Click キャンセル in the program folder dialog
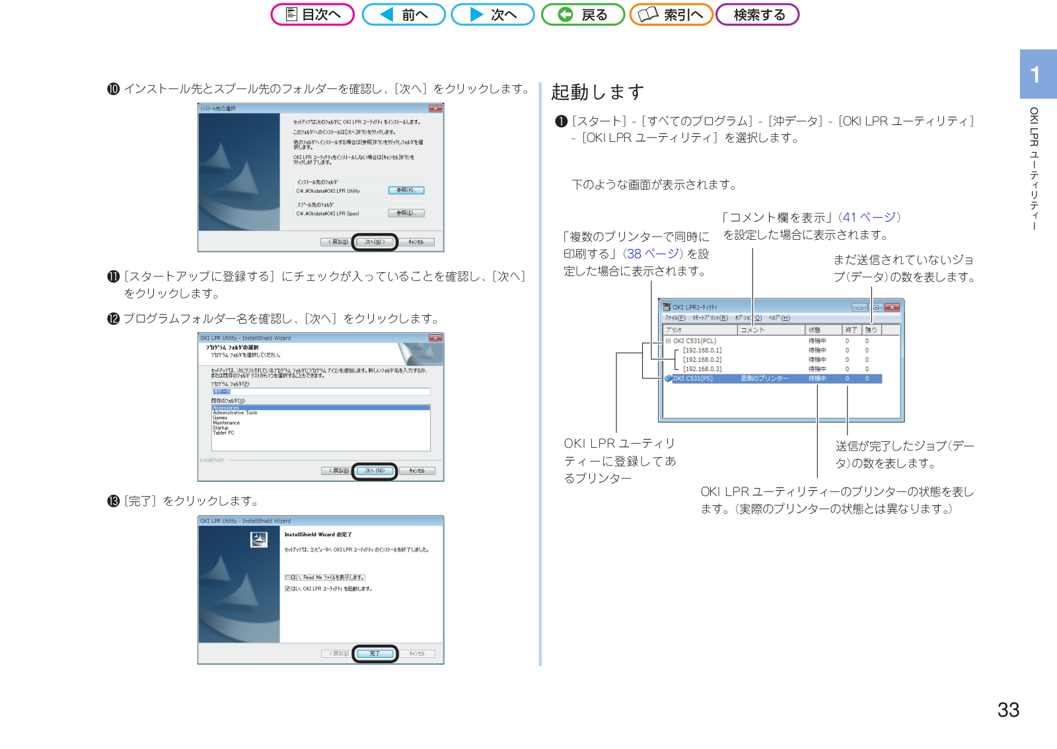 pyautogui.click(x=417, y=471)
